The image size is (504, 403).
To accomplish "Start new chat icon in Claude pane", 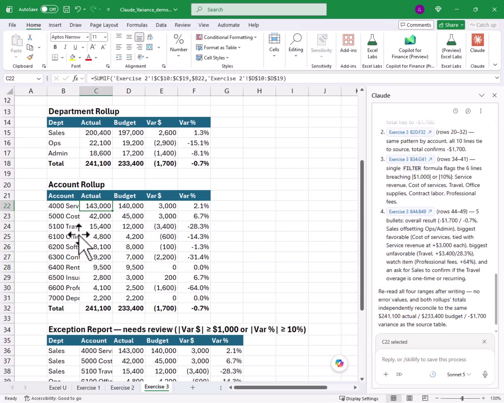I will [468, 111].
